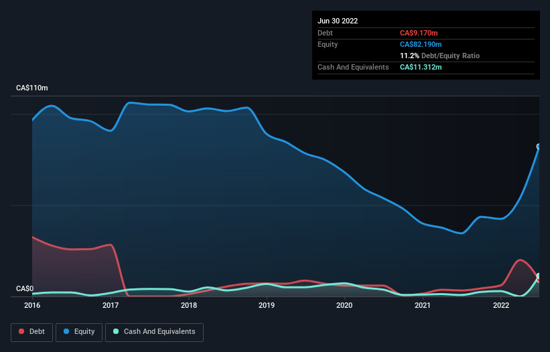This screenshot has width=550, height=352.
Task: Click the blue Equity legend dot
Action: tap(66, 331)
